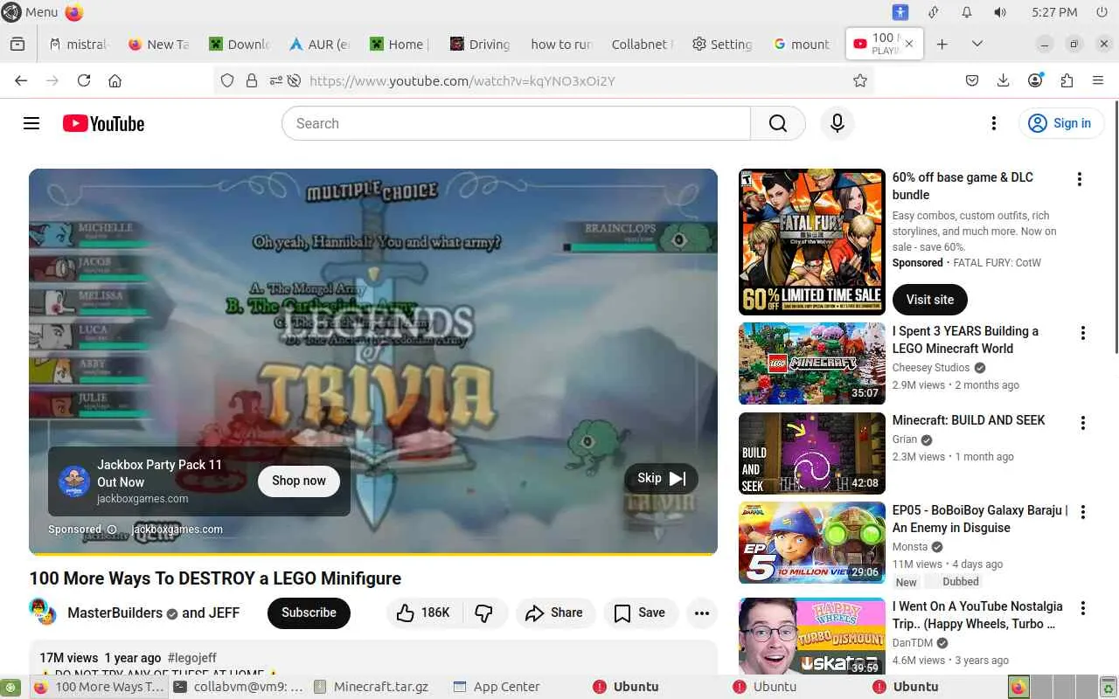Switch to the Collabnet tab
Viewport: 1119px width, 699px height.
click(x=640, y=44)
